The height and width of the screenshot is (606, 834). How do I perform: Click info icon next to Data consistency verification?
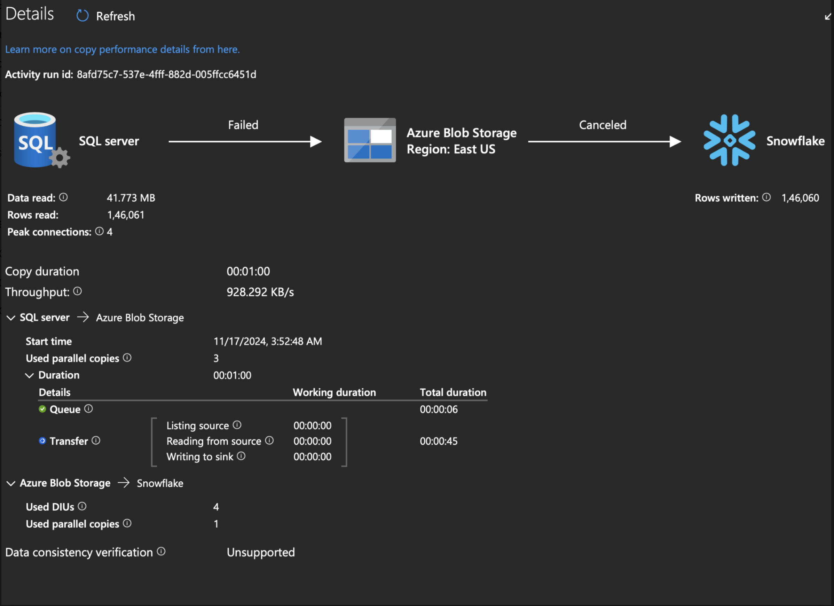161,551
